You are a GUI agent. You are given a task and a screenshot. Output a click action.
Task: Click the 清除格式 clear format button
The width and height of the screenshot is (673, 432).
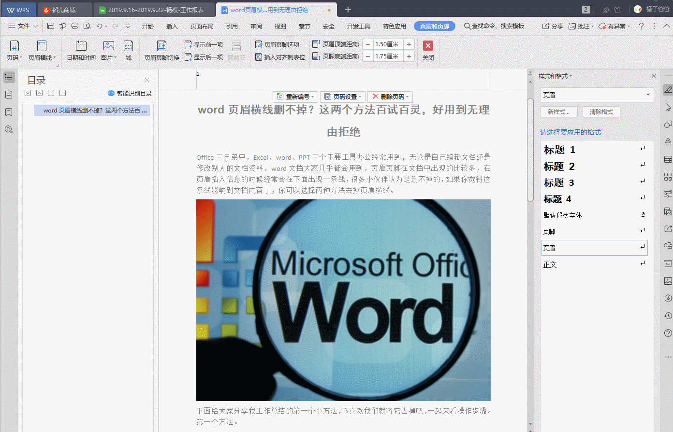601,111
